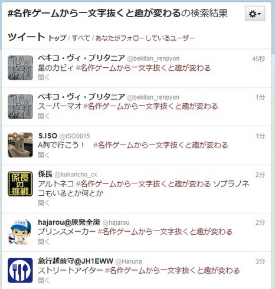Image resolution: width=275 pixels, height=289 pixels.
Task: Show tweets from あなたがフォローしているユーザー
Action: 145,38
